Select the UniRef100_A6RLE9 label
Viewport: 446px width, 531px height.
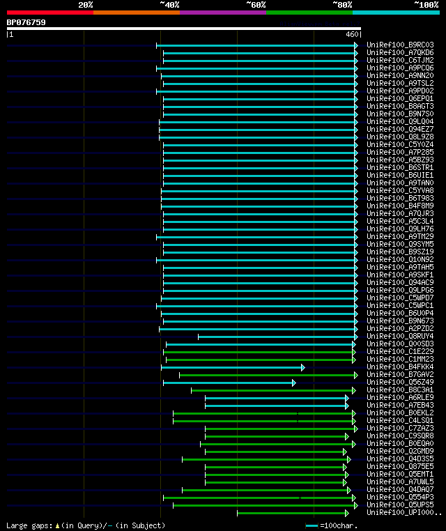(x=400, y=398)
